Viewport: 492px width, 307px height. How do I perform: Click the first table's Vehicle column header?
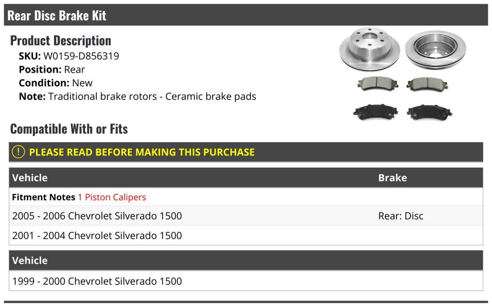(30, 178)
